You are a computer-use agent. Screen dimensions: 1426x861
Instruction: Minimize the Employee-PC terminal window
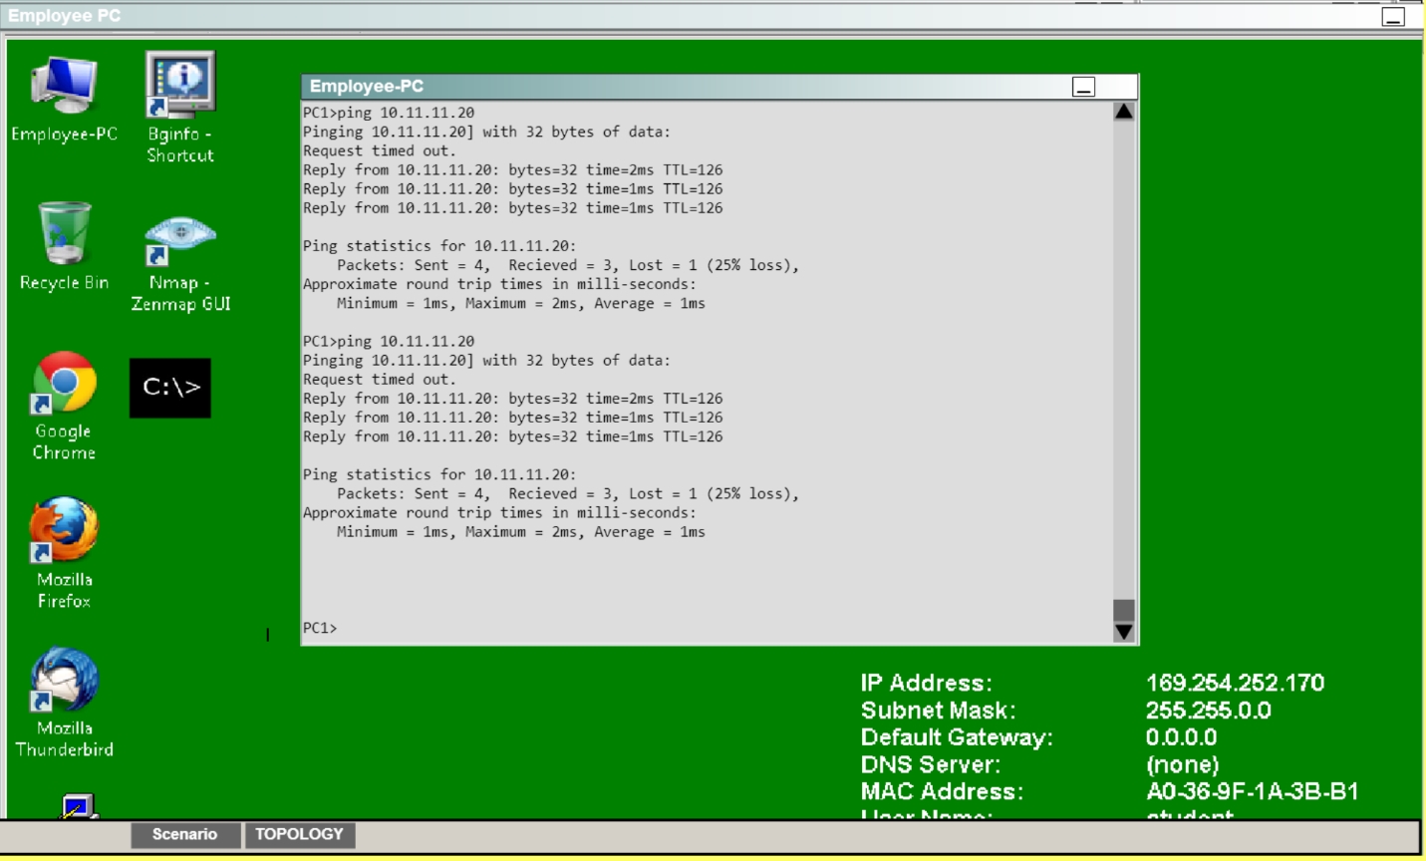[x=1083, y=88]
